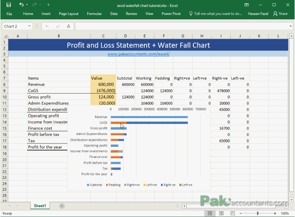The height and width of the screenshot is (217, 295).
Task: Open the Page Layout tab
Action: pos(68,14)
